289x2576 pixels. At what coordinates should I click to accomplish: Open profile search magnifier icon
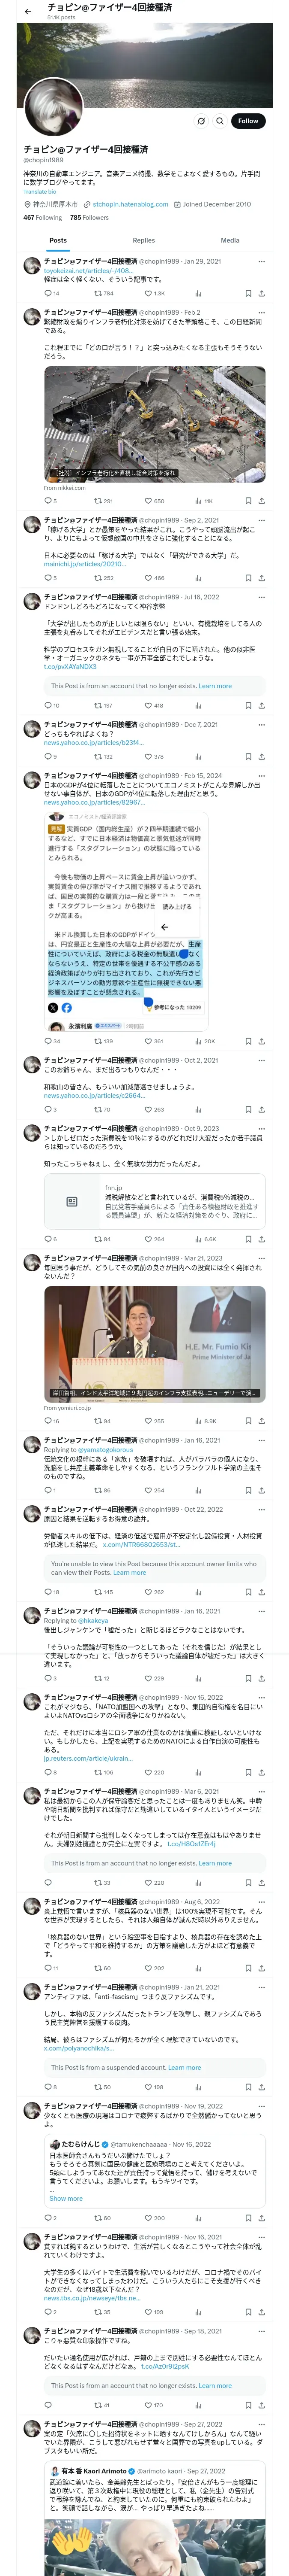(x=219, y=121)
